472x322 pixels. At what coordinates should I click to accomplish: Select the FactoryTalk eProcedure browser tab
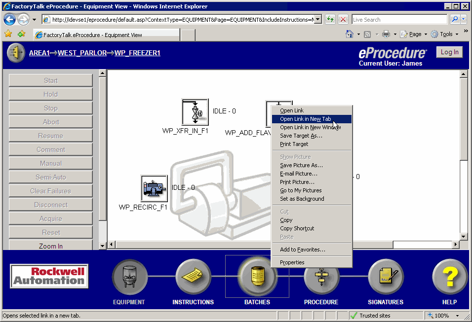106,35
